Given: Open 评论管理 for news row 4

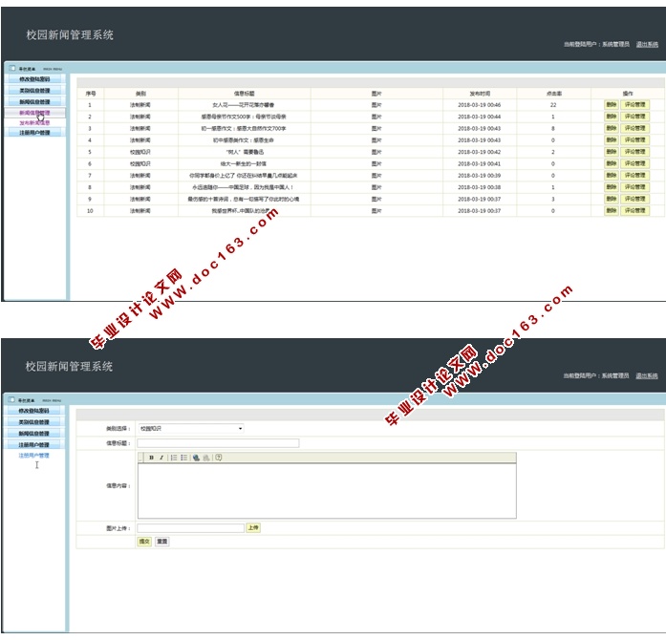Looking at the screenshot, I should click(635, 140).
